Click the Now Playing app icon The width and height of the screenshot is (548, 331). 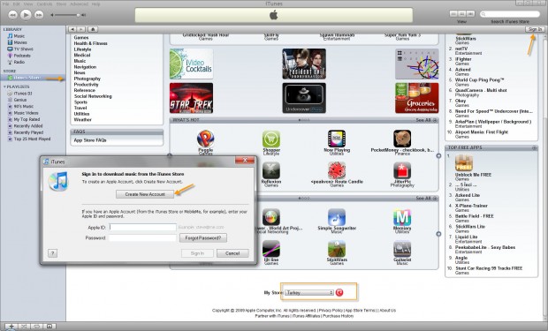point(337,139)
